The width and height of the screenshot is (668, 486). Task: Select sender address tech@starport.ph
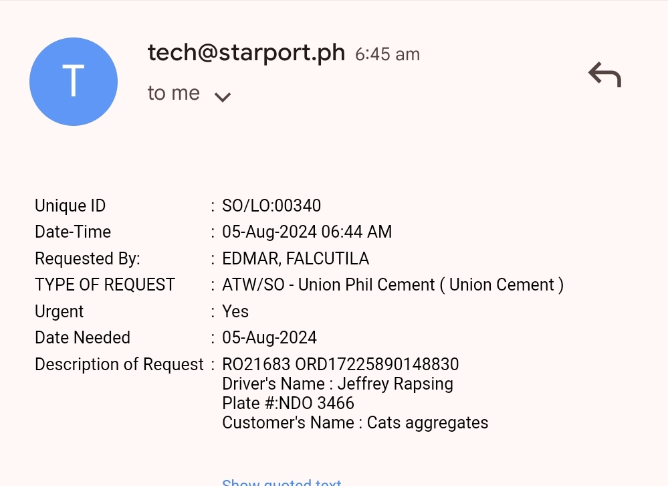pos(246,52)
